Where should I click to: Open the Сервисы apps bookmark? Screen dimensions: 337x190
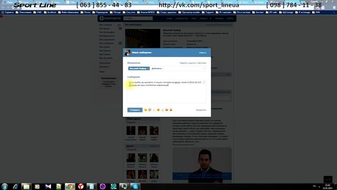pos(7,13)
